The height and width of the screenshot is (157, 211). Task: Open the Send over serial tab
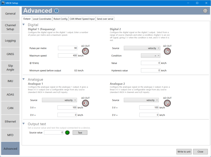105,19
